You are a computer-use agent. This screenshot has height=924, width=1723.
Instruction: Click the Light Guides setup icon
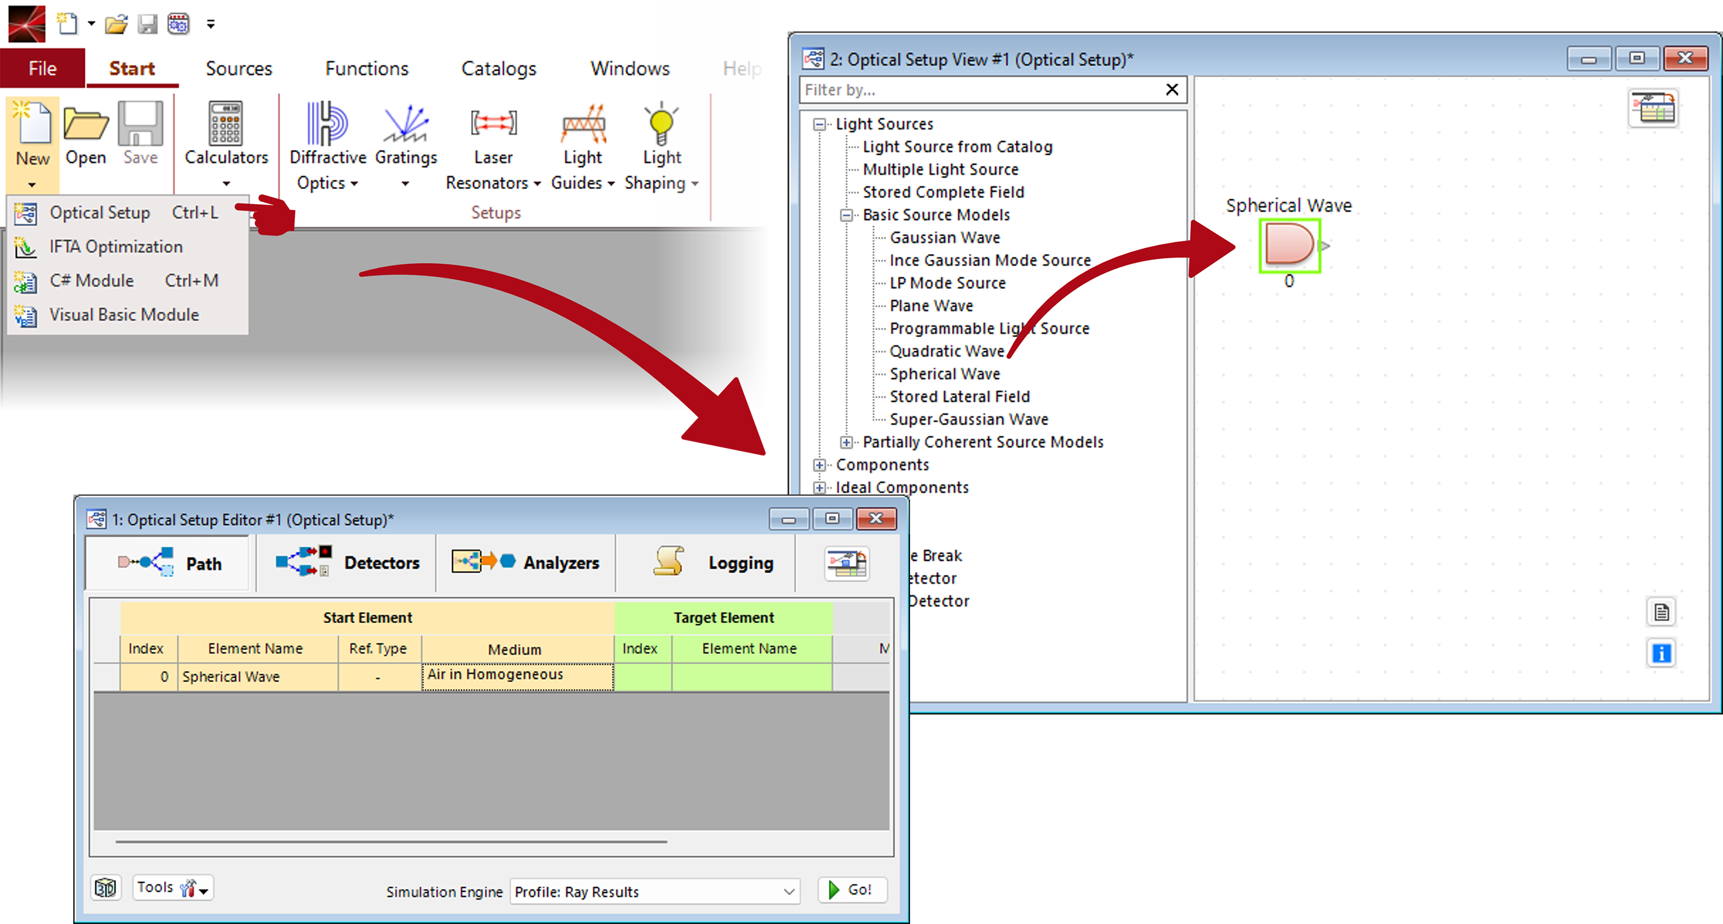[583, 123]
